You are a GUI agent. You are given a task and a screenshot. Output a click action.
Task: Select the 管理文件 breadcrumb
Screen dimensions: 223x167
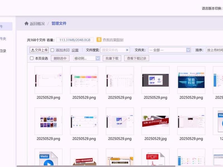click(59, 23)
